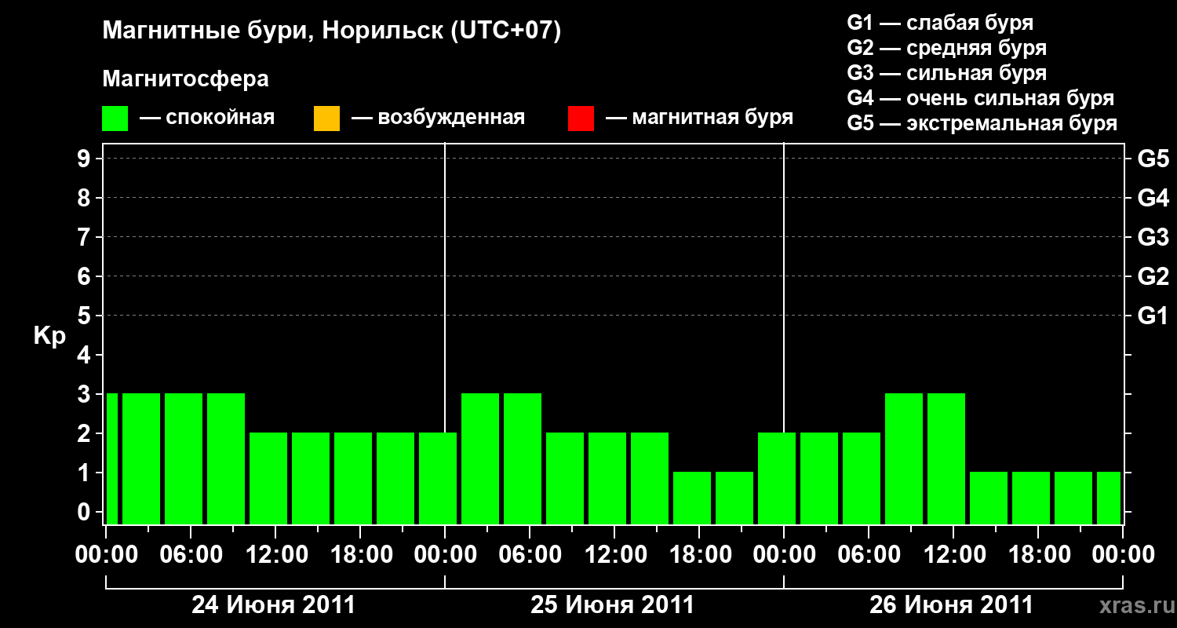Screen dimensions: 1177x628
Task: Click the vertical divider line starting 25 June
Action: click(445, 287)
